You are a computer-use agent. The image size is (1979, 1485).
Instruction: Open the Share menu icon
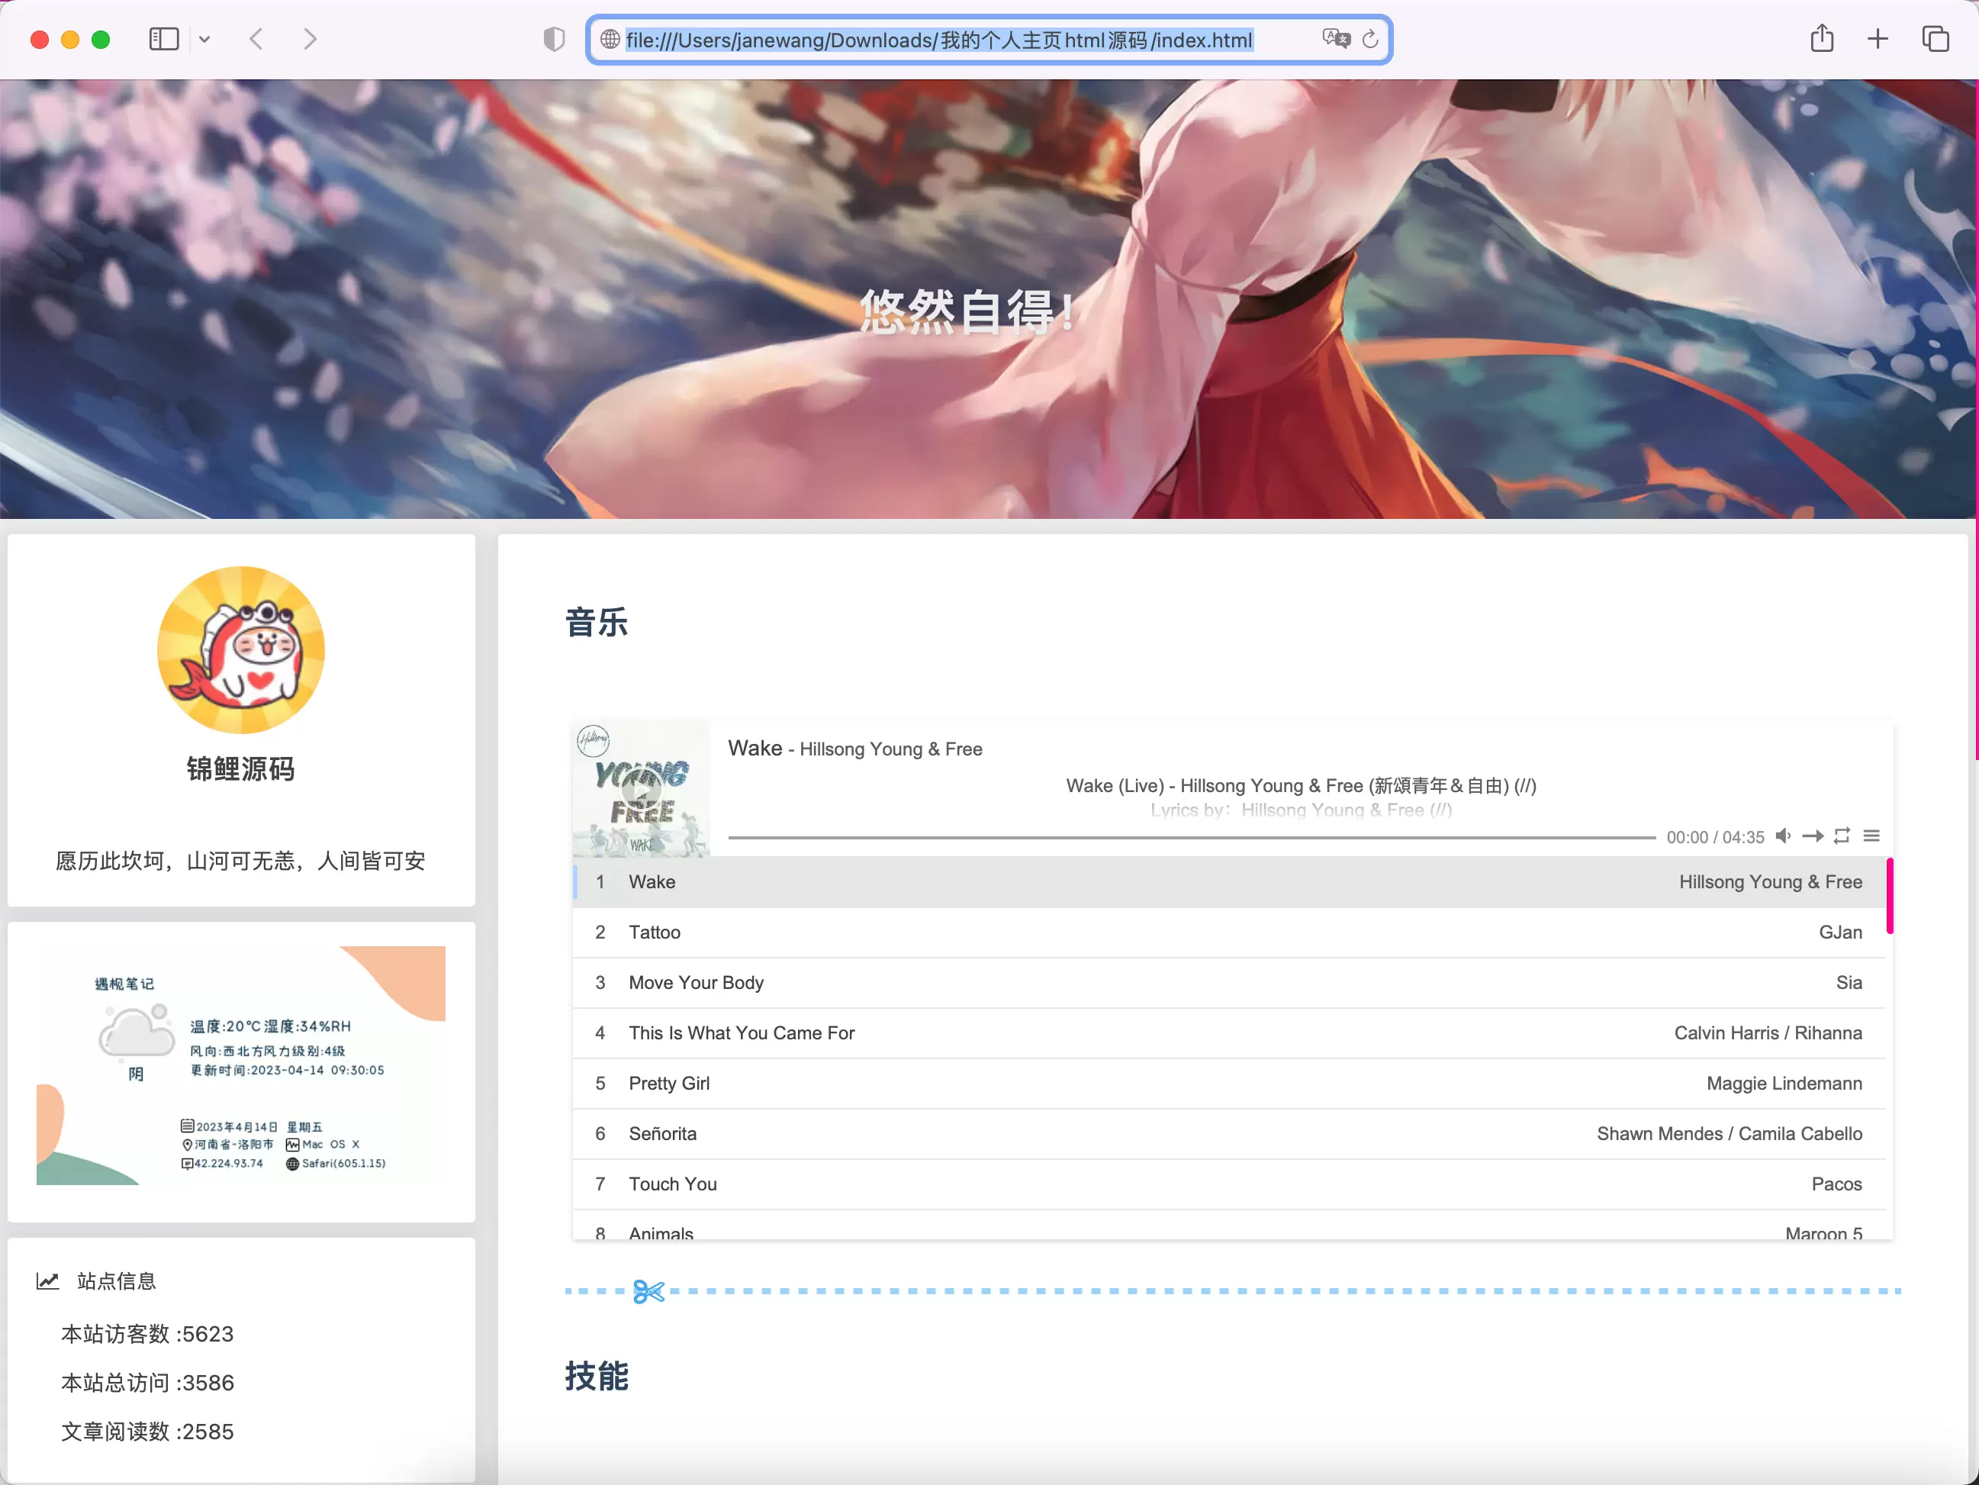coord(1823,38)
